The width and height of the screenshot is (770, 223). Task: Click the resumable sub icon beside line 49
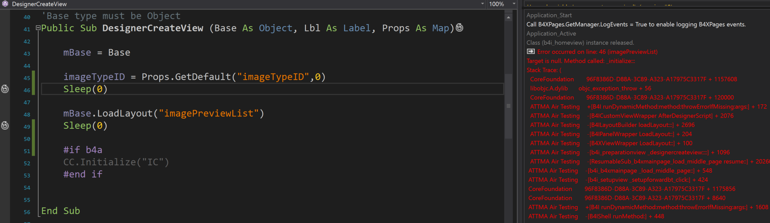(5, 126)
